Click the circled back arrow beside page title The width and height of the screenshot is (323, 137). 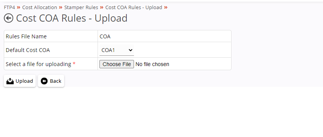click(x=8, y=18)
